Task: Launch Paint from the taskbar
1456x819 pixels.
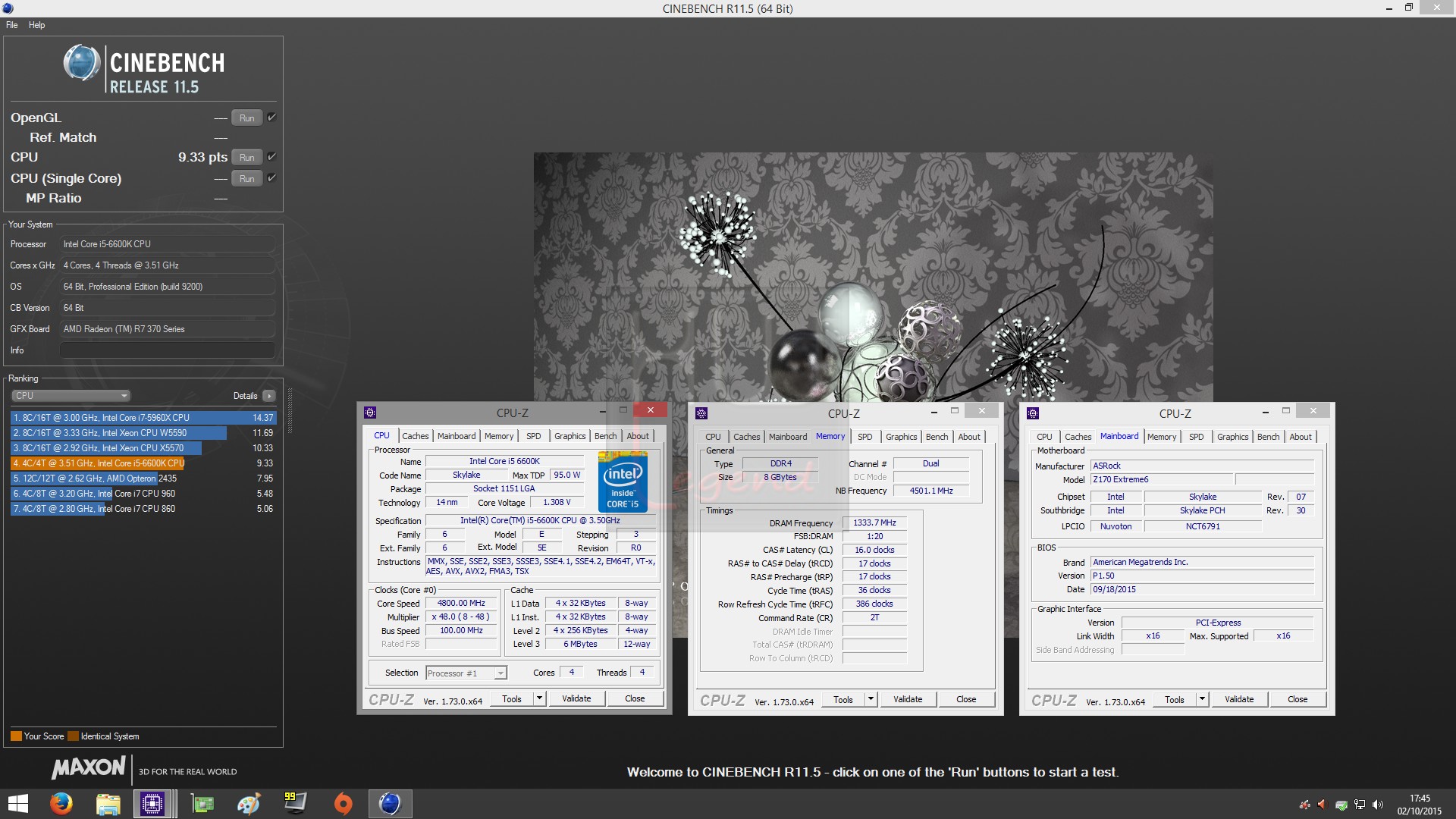Action: coord(249,803)
